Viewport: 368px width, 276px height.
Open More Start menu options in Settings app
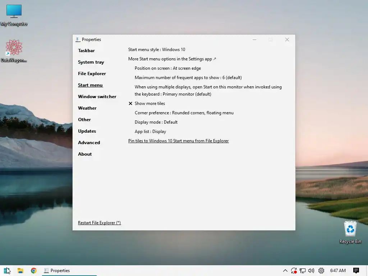pyautogui.click(x=172, y=59)
